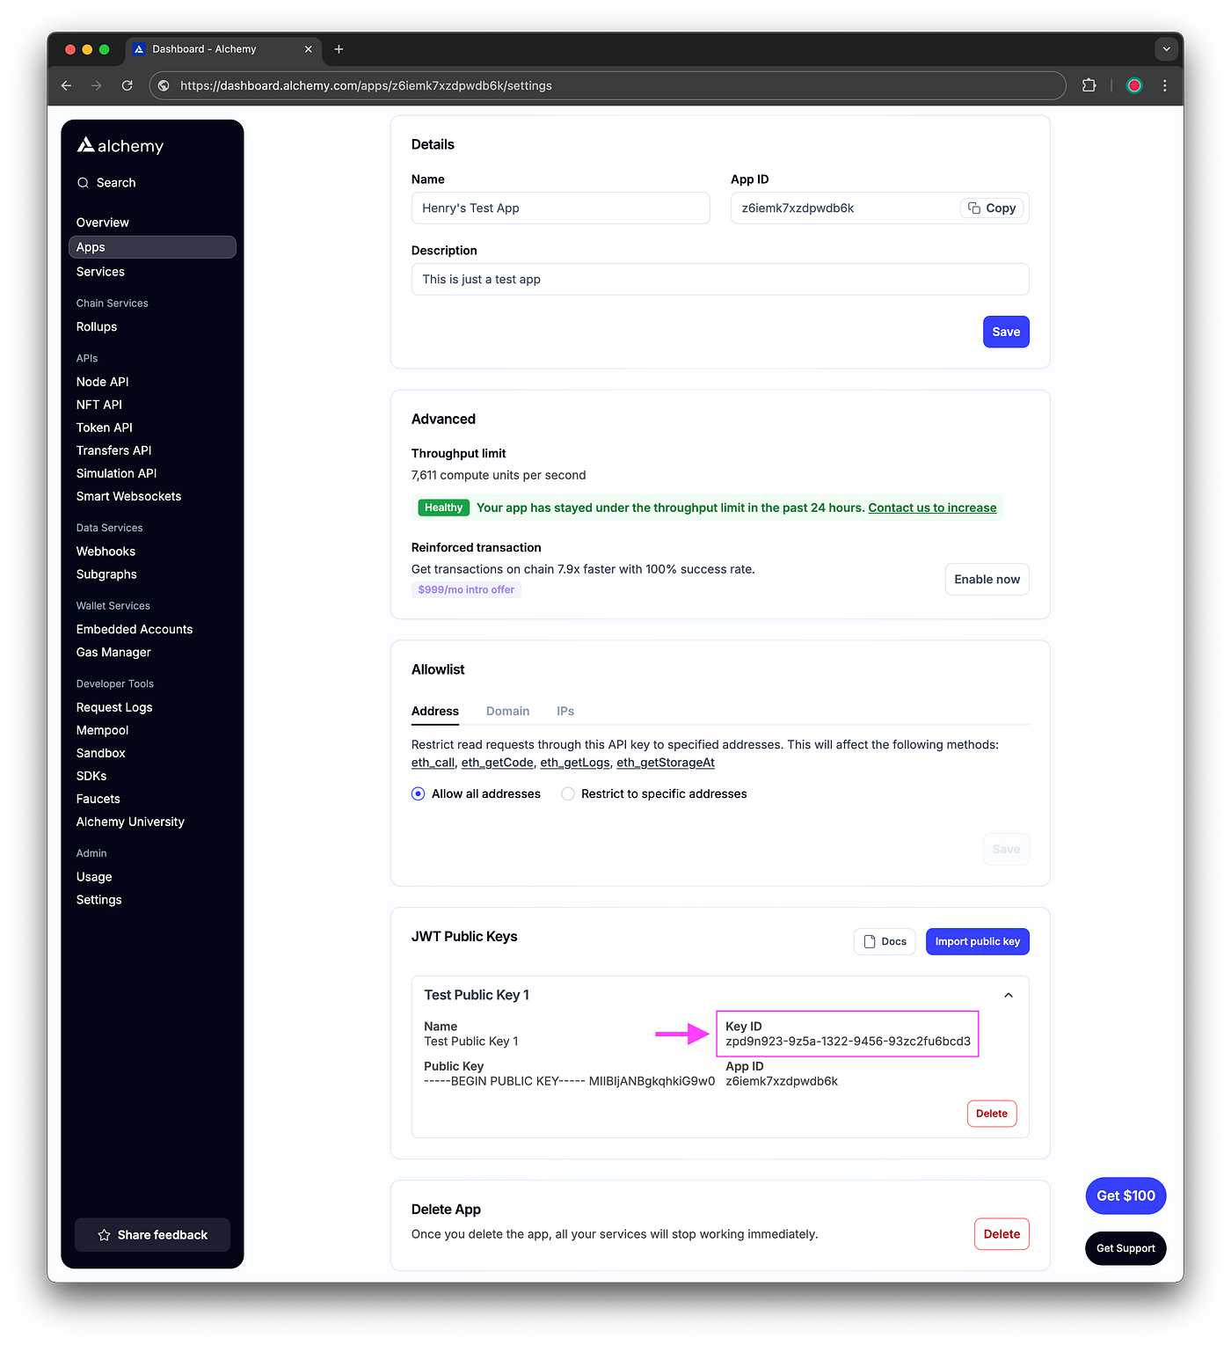The height and width of the screenshot is (1345, 1231).
Task: Click the Healthy status badge
Action: 443,508
